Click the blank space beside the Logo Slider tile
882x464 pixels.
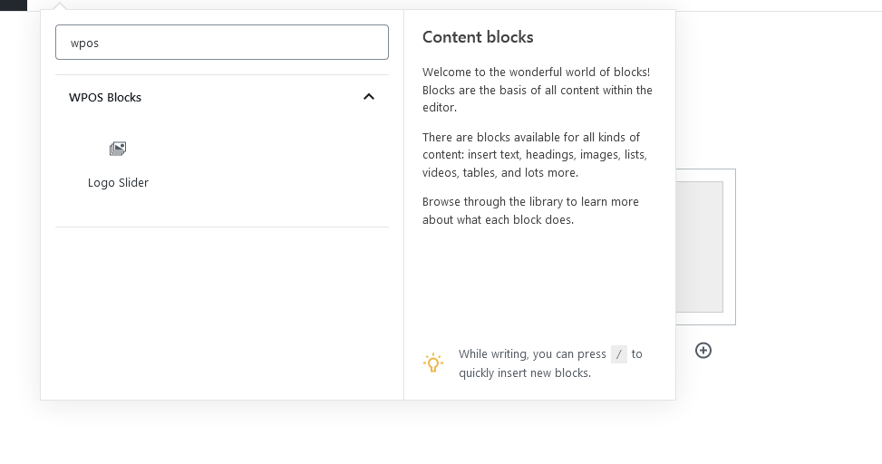[272, 163]
